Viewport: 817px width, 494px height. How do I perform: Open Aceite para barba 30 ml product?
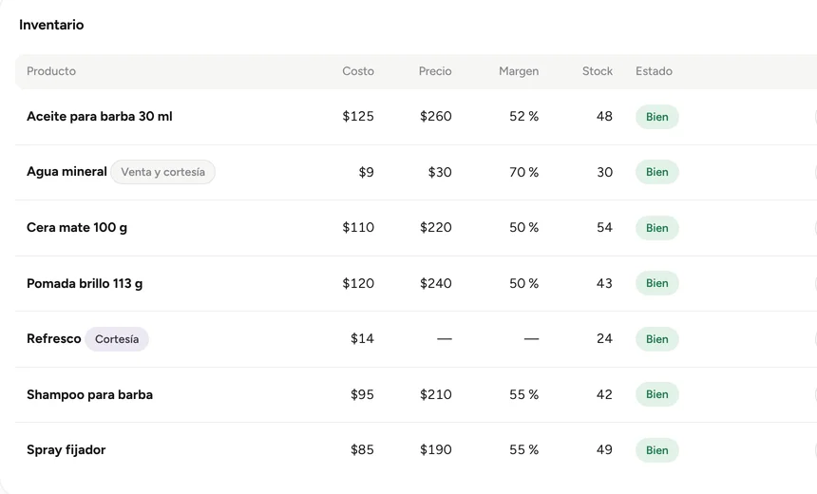pyautogui.click(x=100, y=116)
